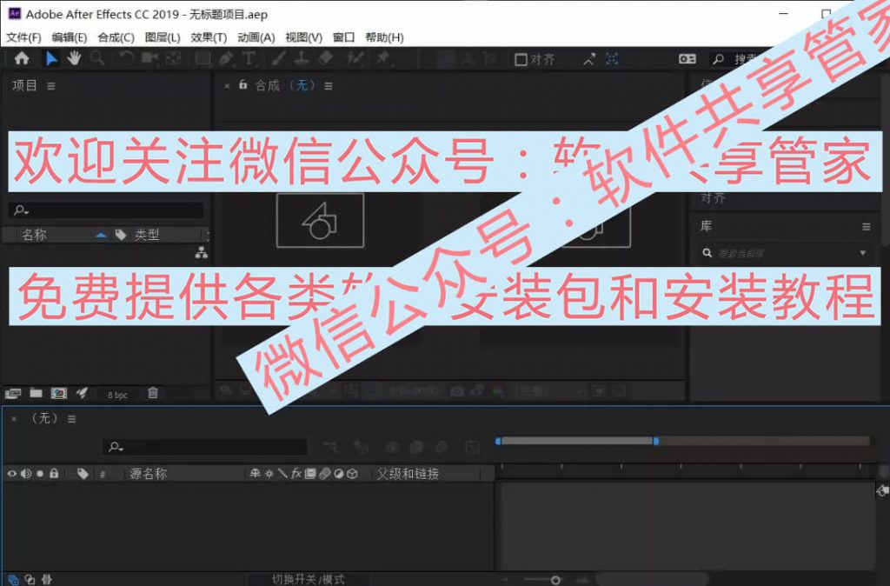Select the Rectangle shape tool
The width and height of the screenshot is (890, 586).
coord(203,58)
